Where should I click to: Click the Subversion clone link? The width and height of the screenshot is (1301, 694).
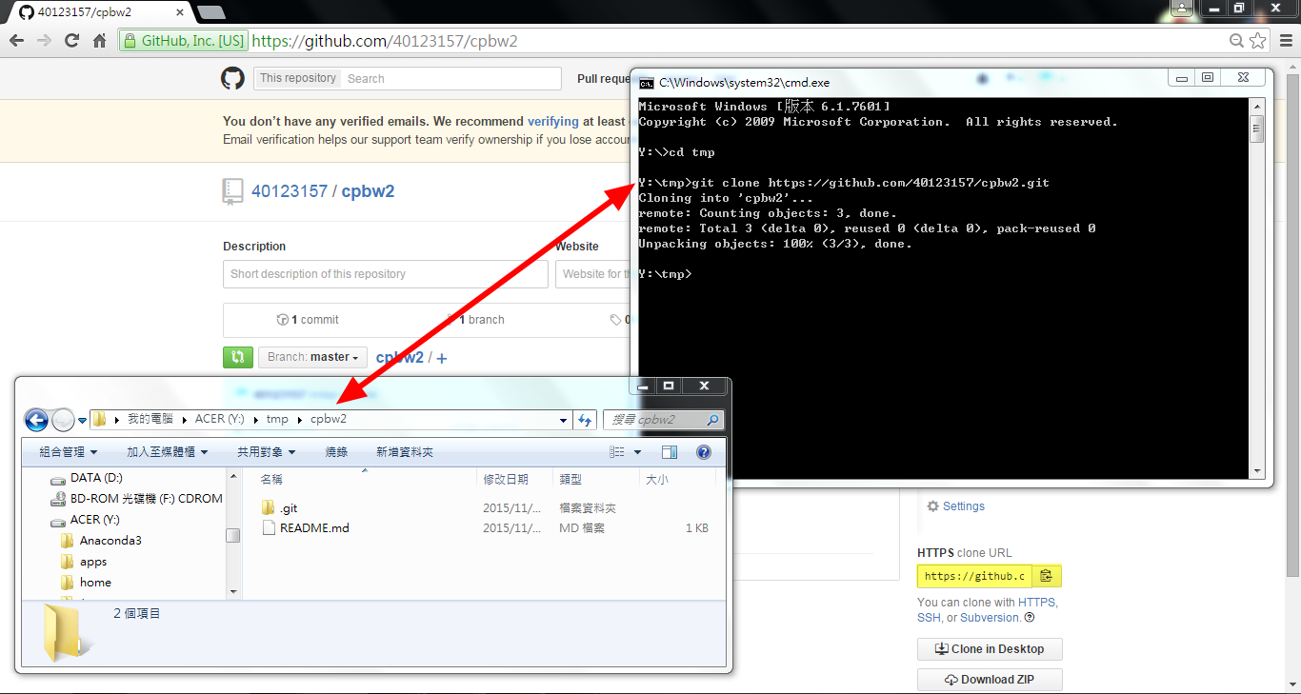991,618
